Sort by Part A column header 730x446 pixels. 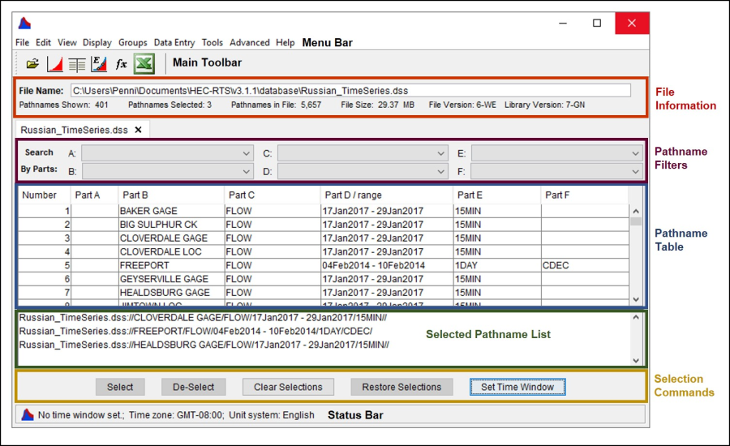pos(93,195)
